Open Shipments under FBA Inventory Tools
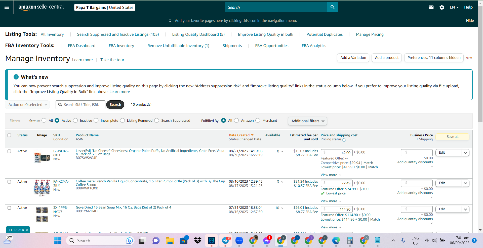The image size is (483, 248). point(232,46)
